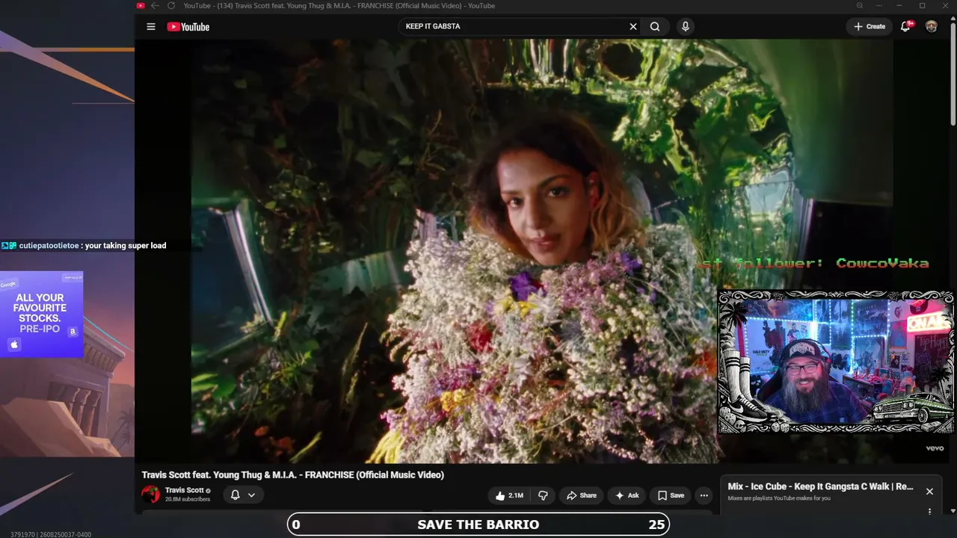957x538 pixels.
Task: Expand the subscription notification bell dropdown
Action: [x=243, y=495]
